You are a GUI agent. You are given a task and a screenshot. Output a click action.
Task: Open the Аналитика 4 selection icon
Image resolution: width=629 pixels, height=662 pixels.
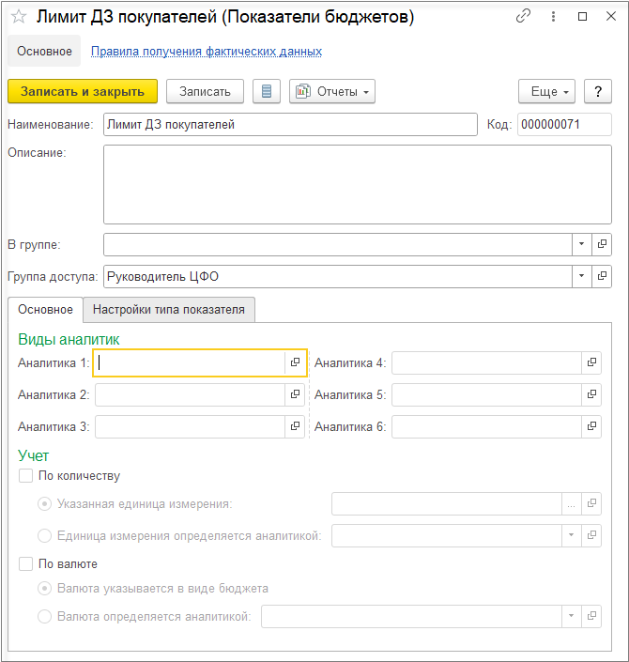pos(591,362)
